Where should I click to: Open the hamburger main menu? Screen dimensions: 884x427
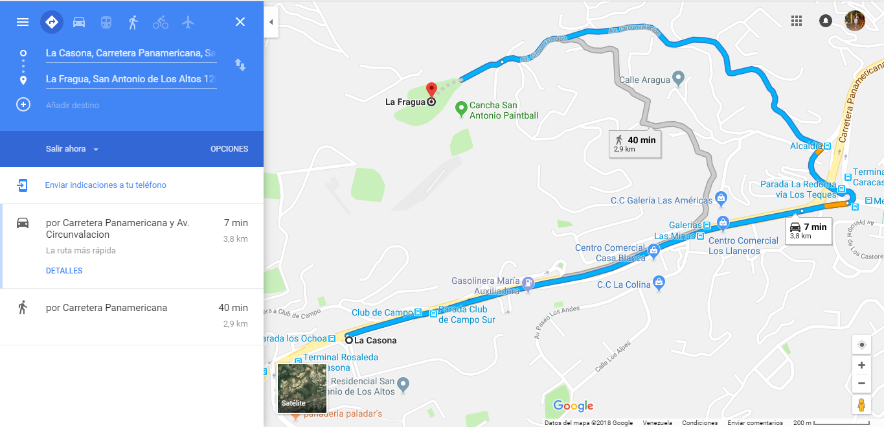coord(23,22)
